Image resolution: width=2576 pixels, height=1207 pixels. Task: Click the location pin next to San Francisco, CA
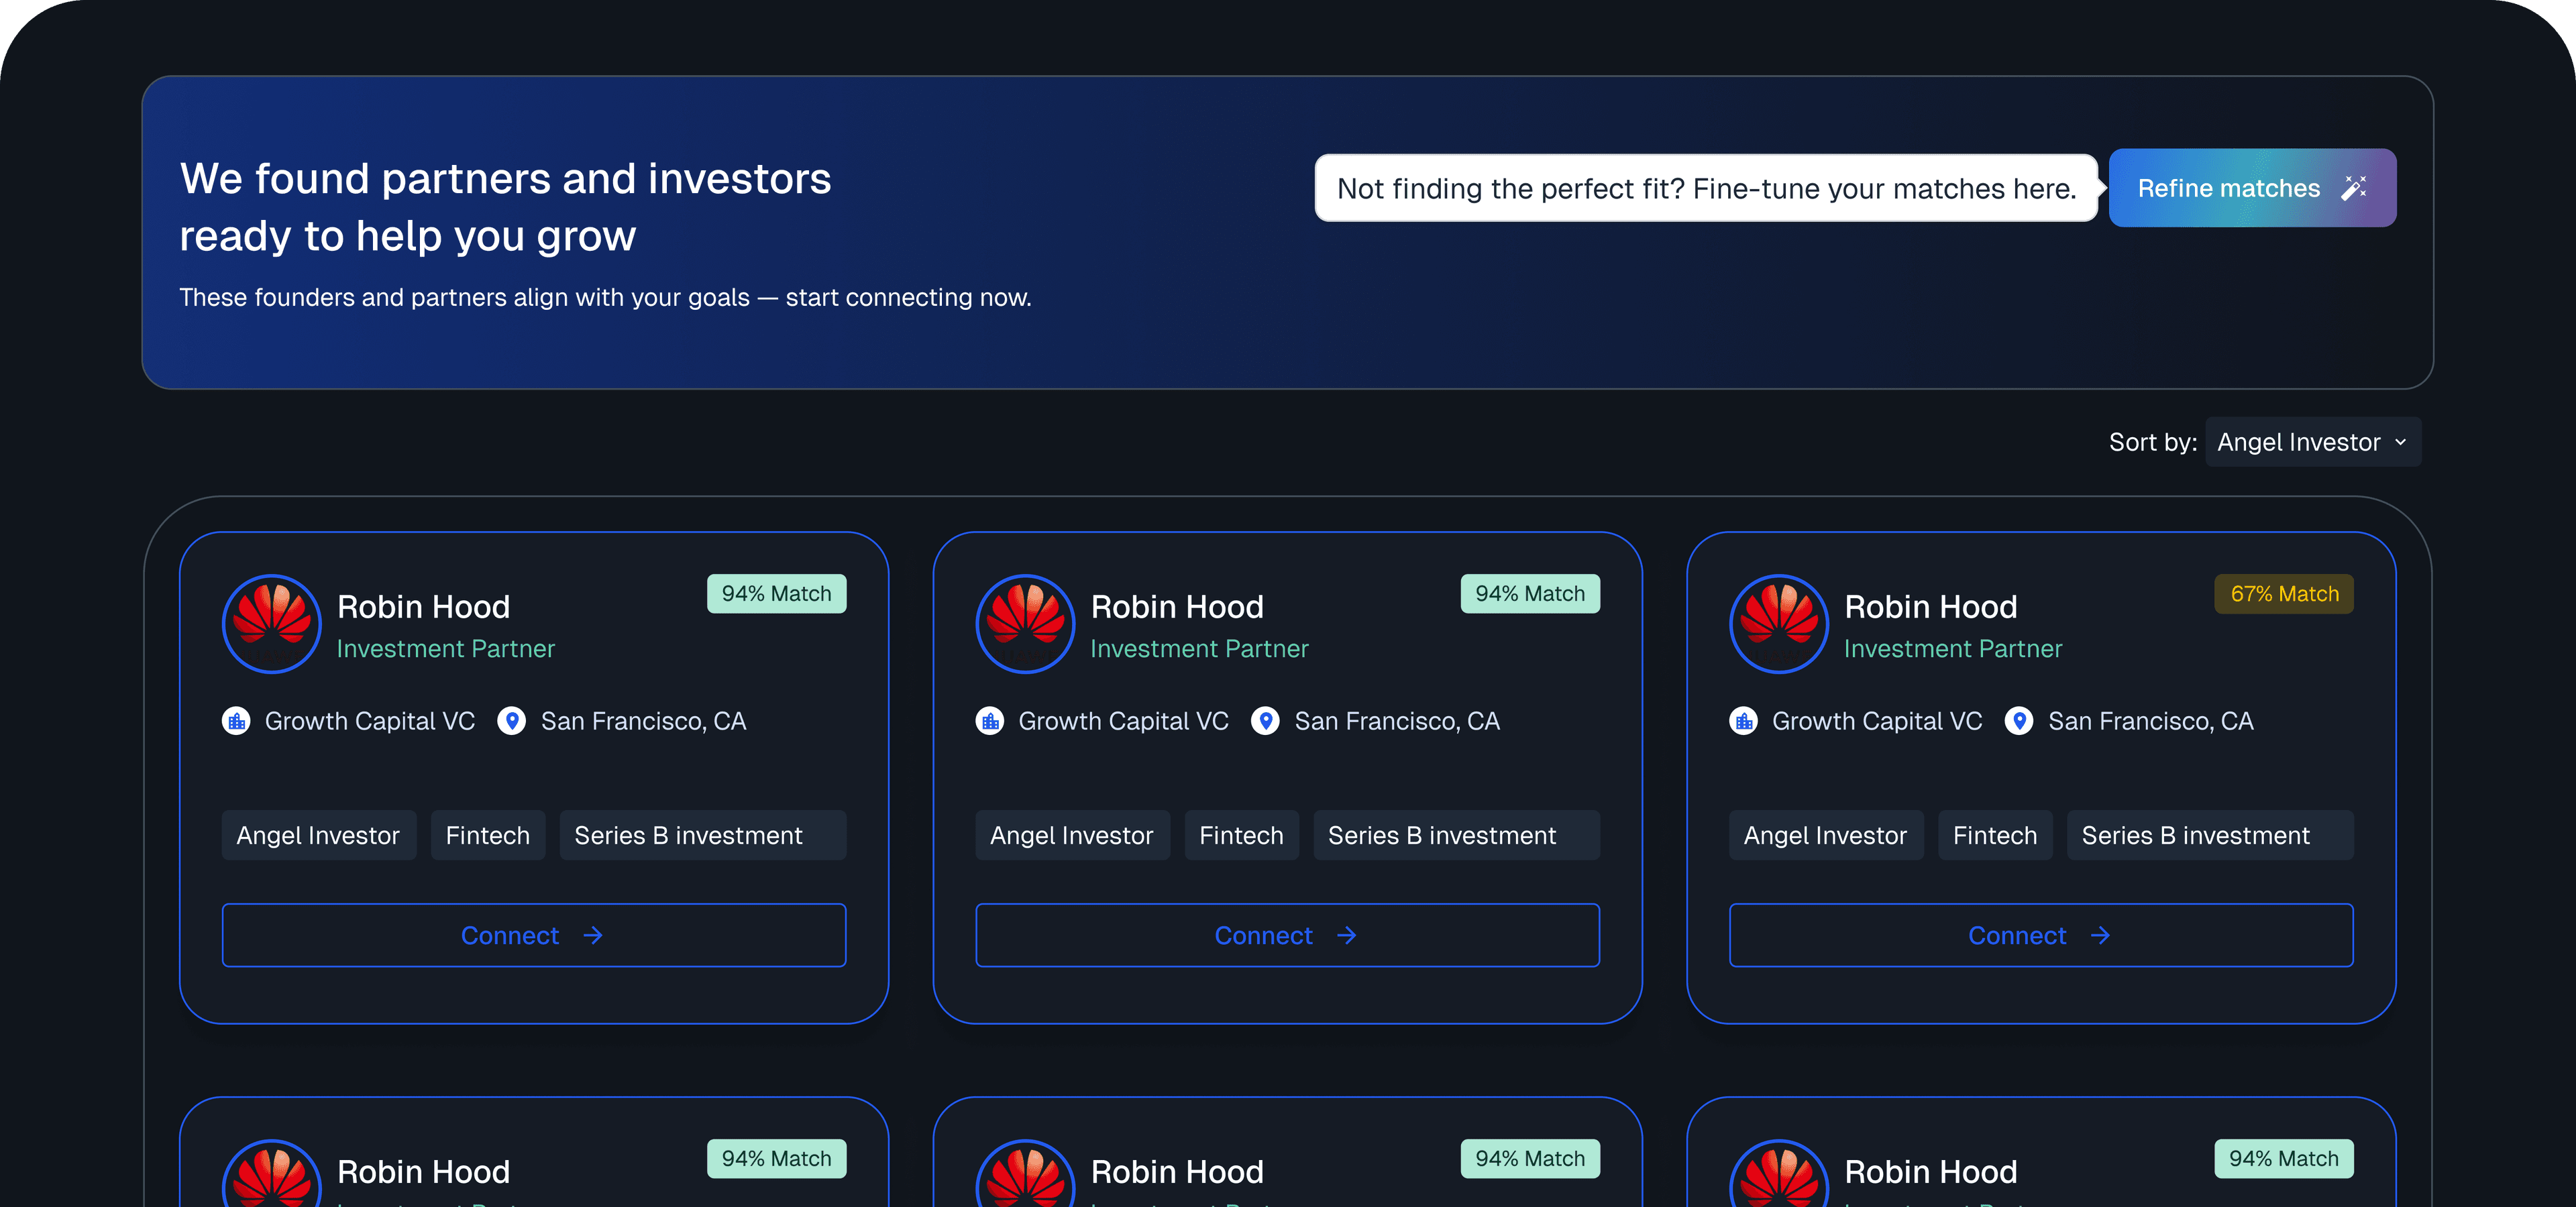(x=511, y=720)
